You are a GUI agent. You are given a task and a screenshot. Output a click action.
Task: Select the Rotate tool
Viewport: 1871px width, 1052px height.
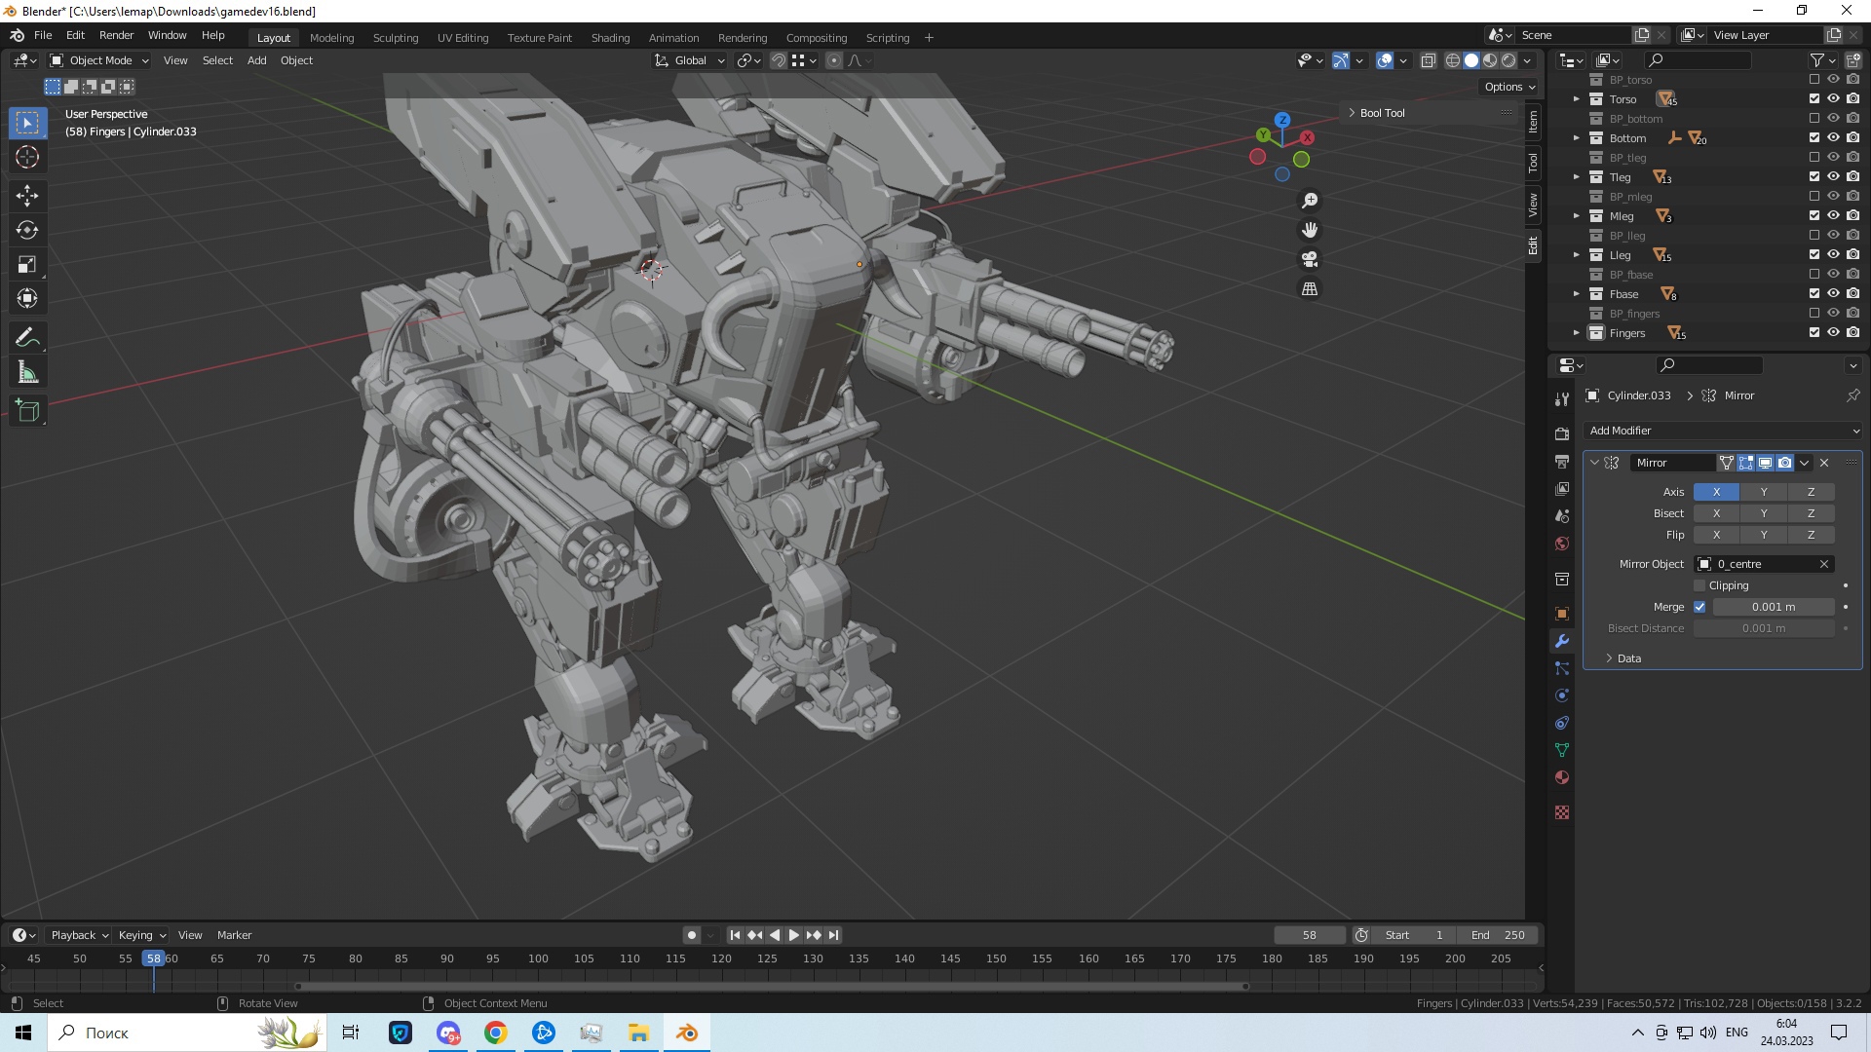27,230
